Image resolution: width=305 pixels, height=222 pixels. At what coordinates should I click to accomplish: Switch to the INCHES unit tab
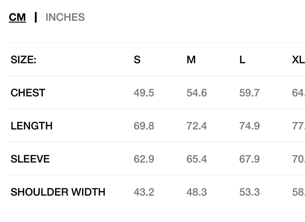pyautogui.click(x=65, y=17)
